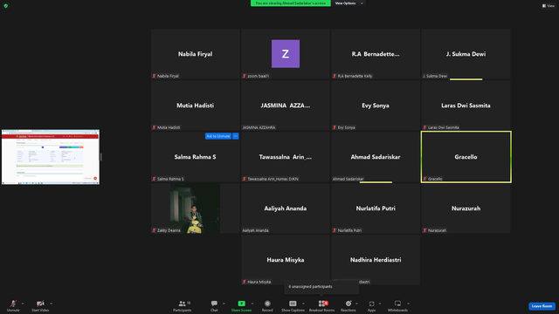Select Evy Sonya's tile
This screenshot has height=314, width=559.
tap(376, 106)
